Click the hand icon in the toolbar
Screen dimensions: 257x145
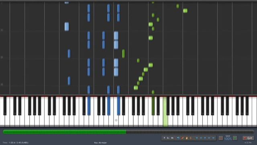click(187, 138)
